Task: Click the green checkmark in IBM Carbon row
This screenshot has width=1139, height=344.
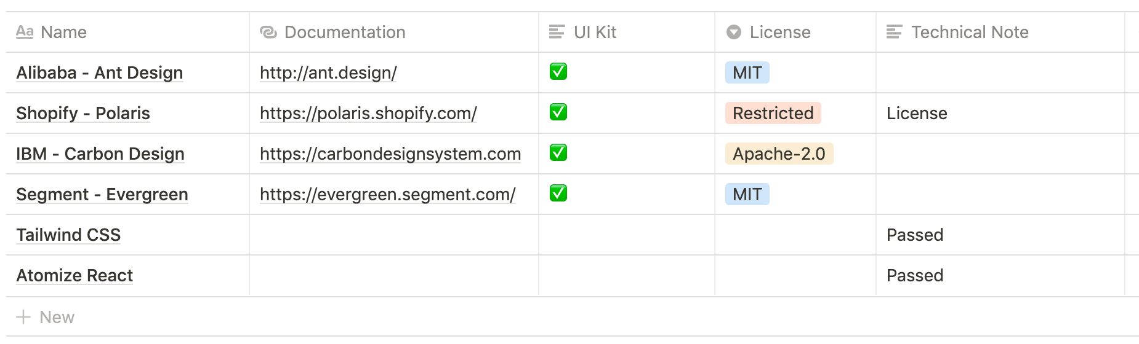Action: point(558,153)
